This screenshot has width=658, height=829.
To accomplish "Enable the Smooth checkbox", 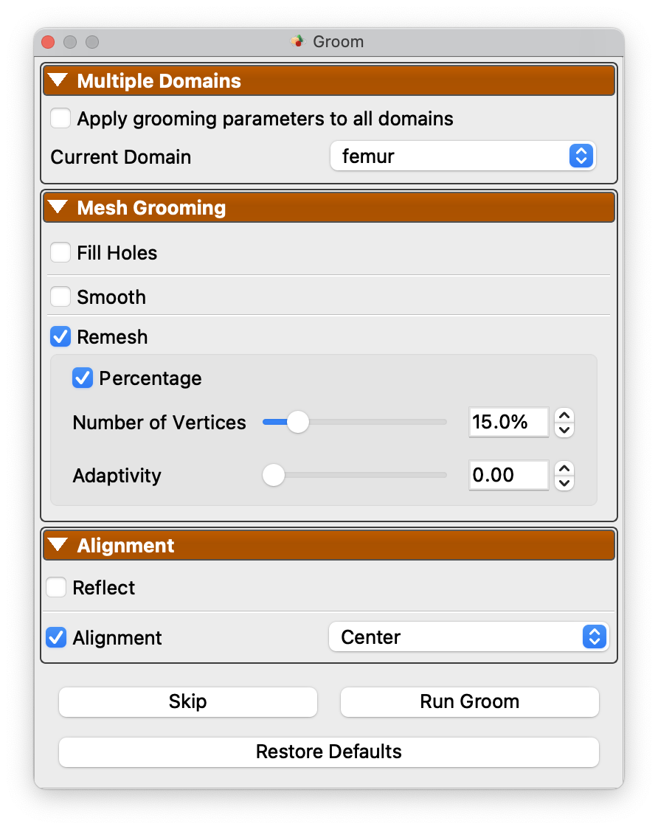I will (60, 296).
